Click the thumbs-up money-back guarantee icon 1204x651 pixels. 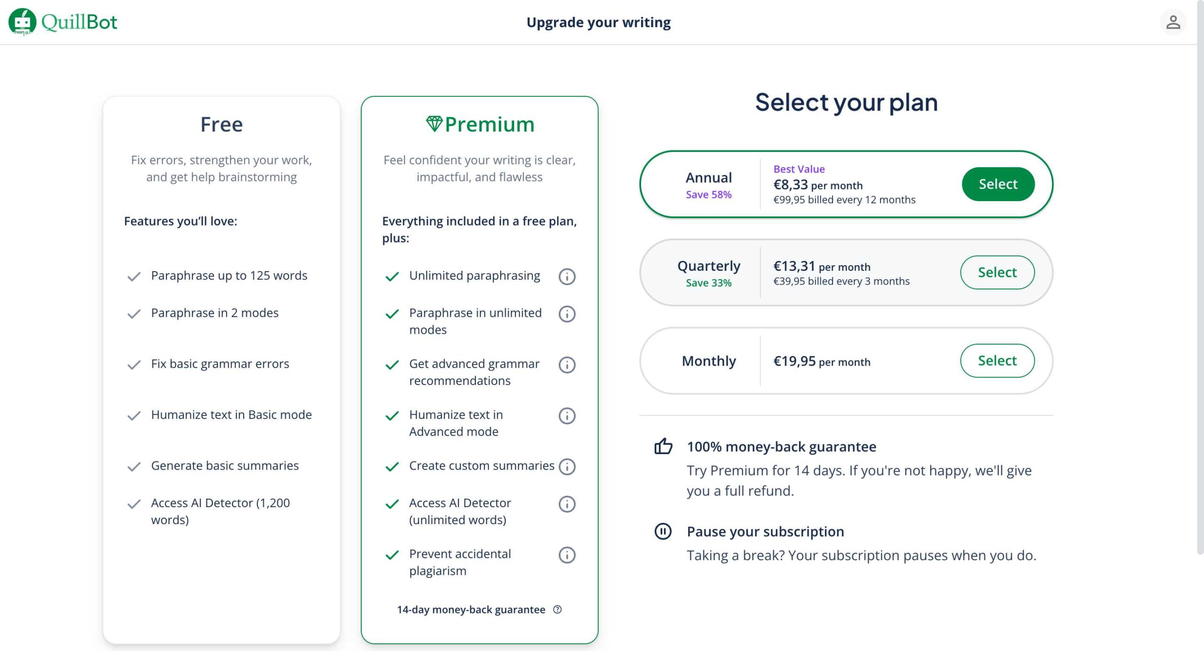pyautogui.click(x=664, y=446)
